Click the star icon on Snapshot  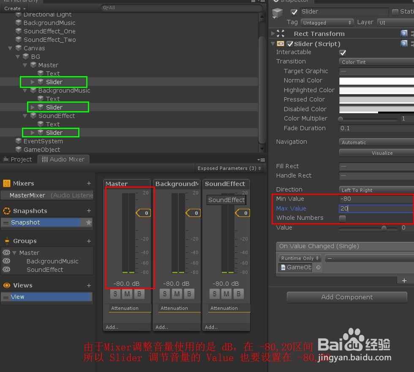pos(89,222)
